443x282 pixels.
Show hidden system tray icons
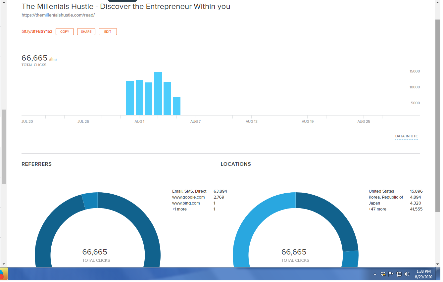[x=375, y=274]
